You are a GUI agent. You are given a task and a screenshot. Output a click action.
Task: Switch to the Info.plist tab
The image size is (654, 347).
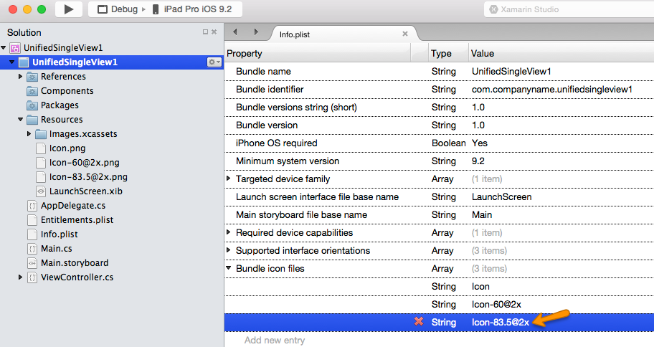click(x=295, y=34)
